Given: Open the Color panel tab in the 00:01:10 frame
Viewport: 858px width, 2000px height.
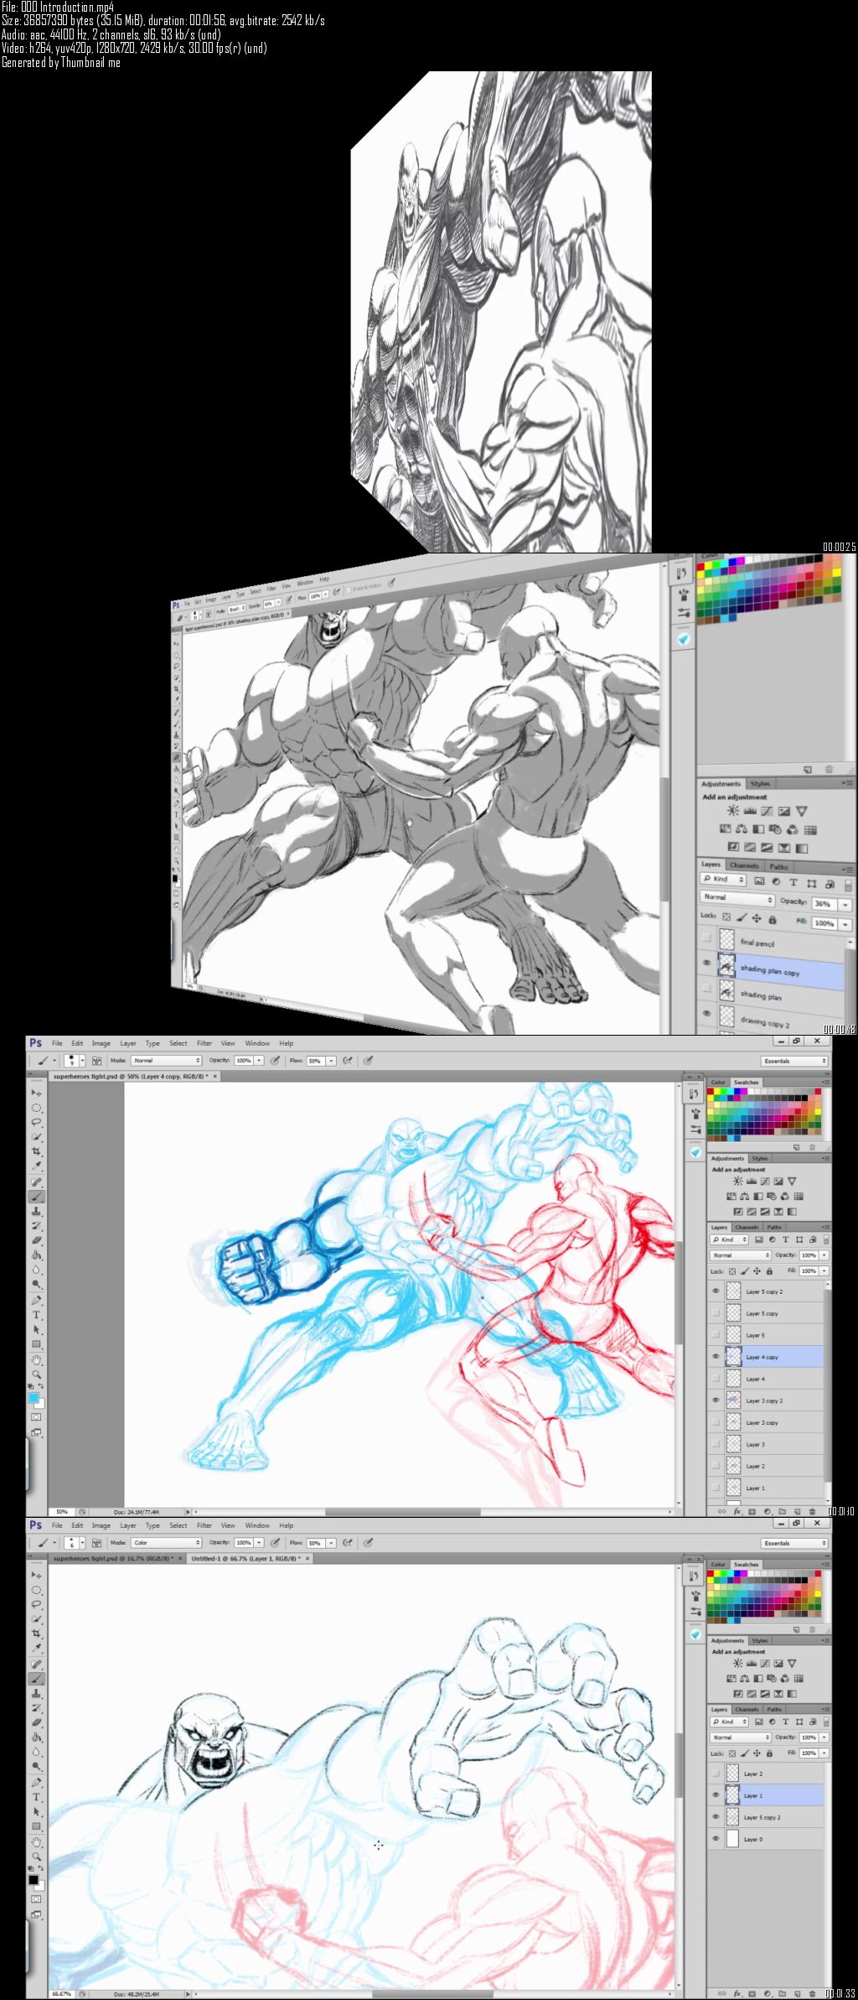Looking at the screenshot, I should (x=718, y=1083).
